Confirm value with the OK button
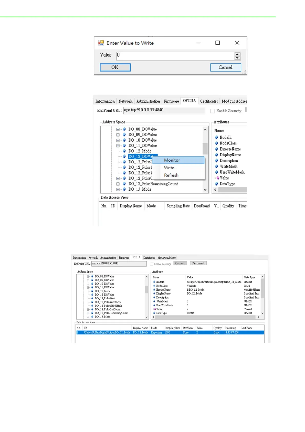305x432 pixels. [115, 67]
